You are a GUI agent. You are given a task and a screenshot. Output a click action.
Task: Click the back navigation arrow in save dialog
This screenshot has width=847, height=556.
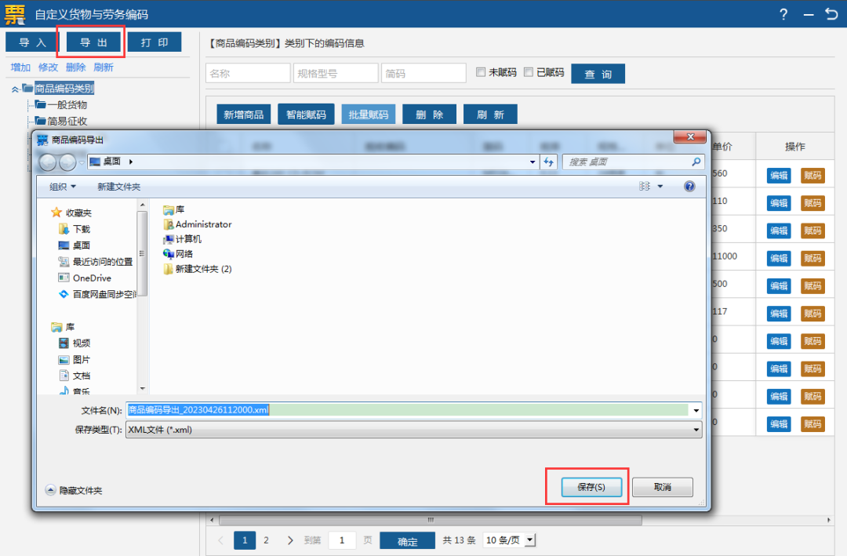point(48,162)
